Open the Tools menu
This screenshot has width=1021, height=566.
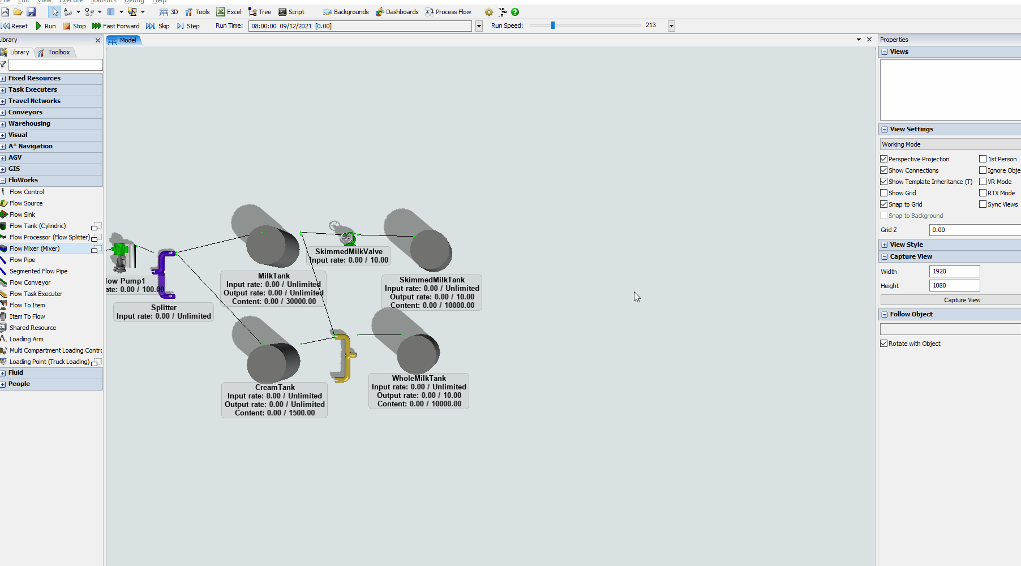198,12
